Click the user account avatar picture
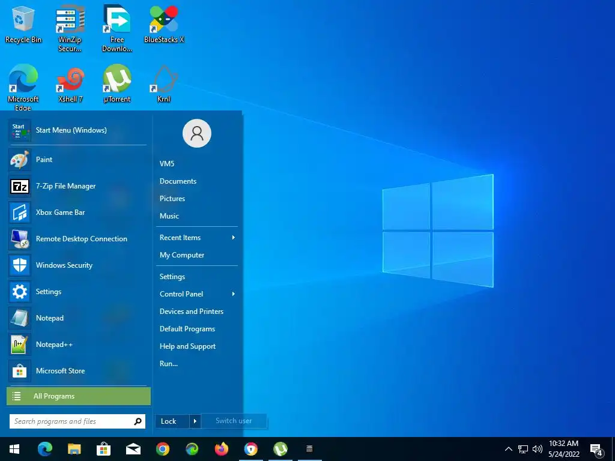The width and height of the screenshot is (615, 461). tap(197, 133)
